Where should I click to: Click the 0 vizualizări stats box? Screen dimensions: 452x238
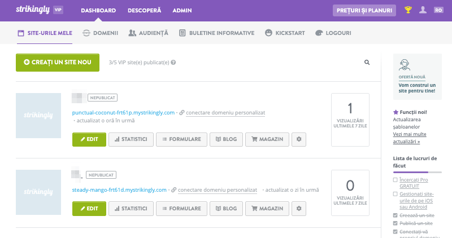tap(350, 193)
